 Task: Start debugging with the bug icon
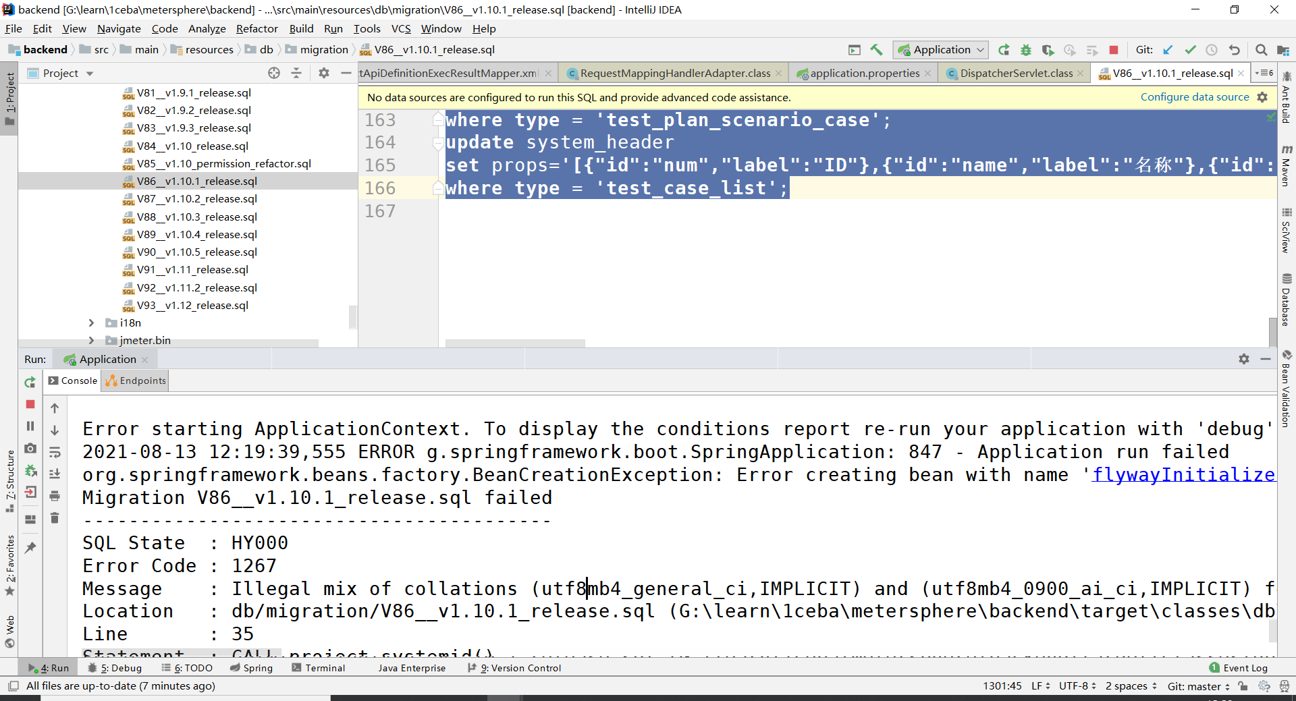[1026, 49]
